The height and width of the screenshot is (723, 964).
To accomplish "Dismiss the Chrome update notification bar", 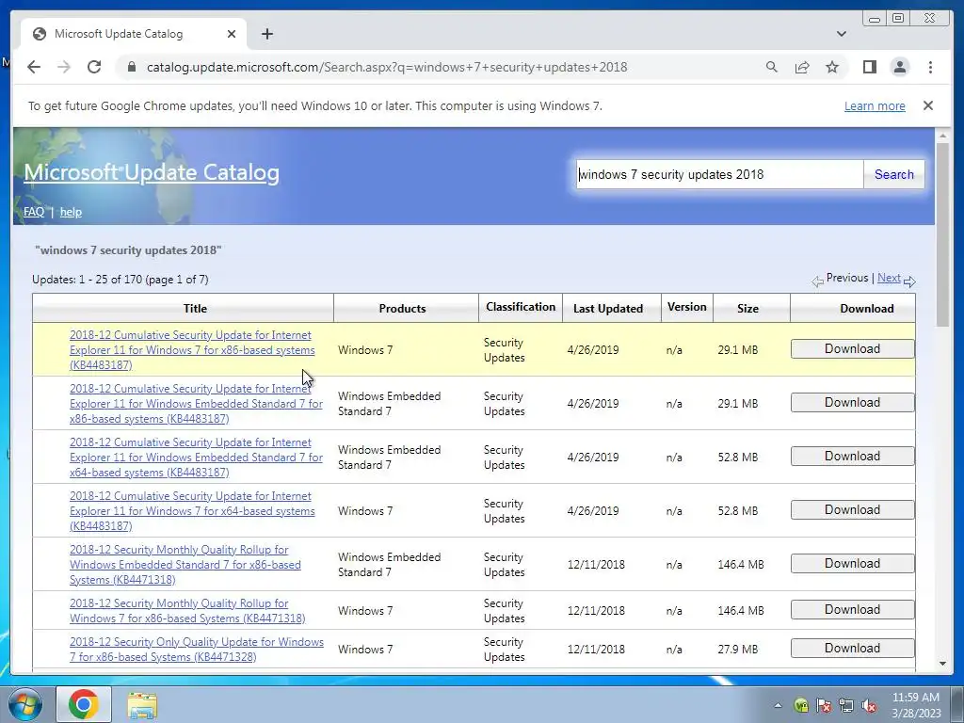I will pyautogui.click(x=927, y=105).
